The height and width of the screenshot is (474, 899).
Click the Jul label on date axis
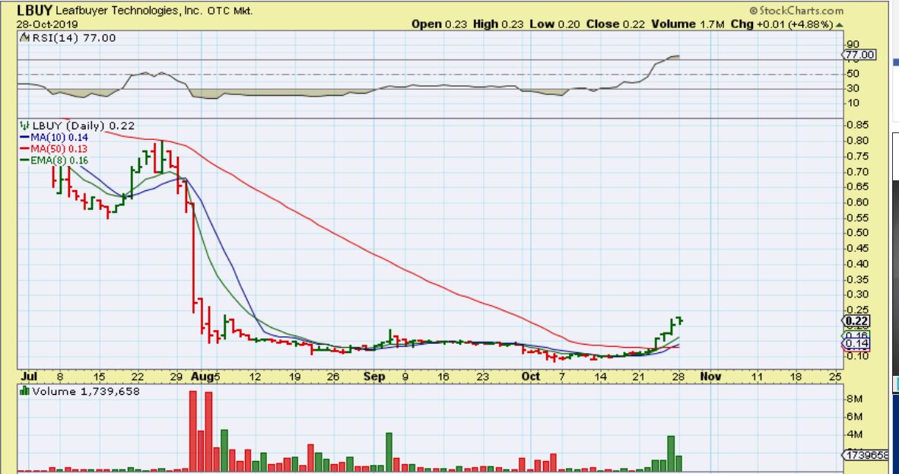pyautogui.click(x=29, y=377)
